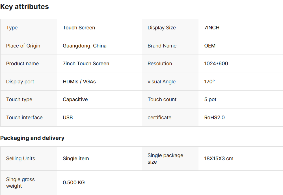The width and height of the screenshot is (283, 195).
Task: Select the 5 pot touch count value
Action: point(210,99)
